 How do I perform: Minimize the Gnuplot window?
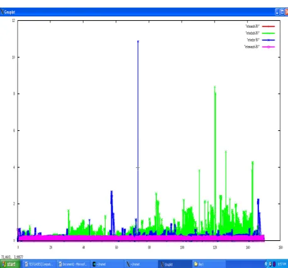[277, 12]
